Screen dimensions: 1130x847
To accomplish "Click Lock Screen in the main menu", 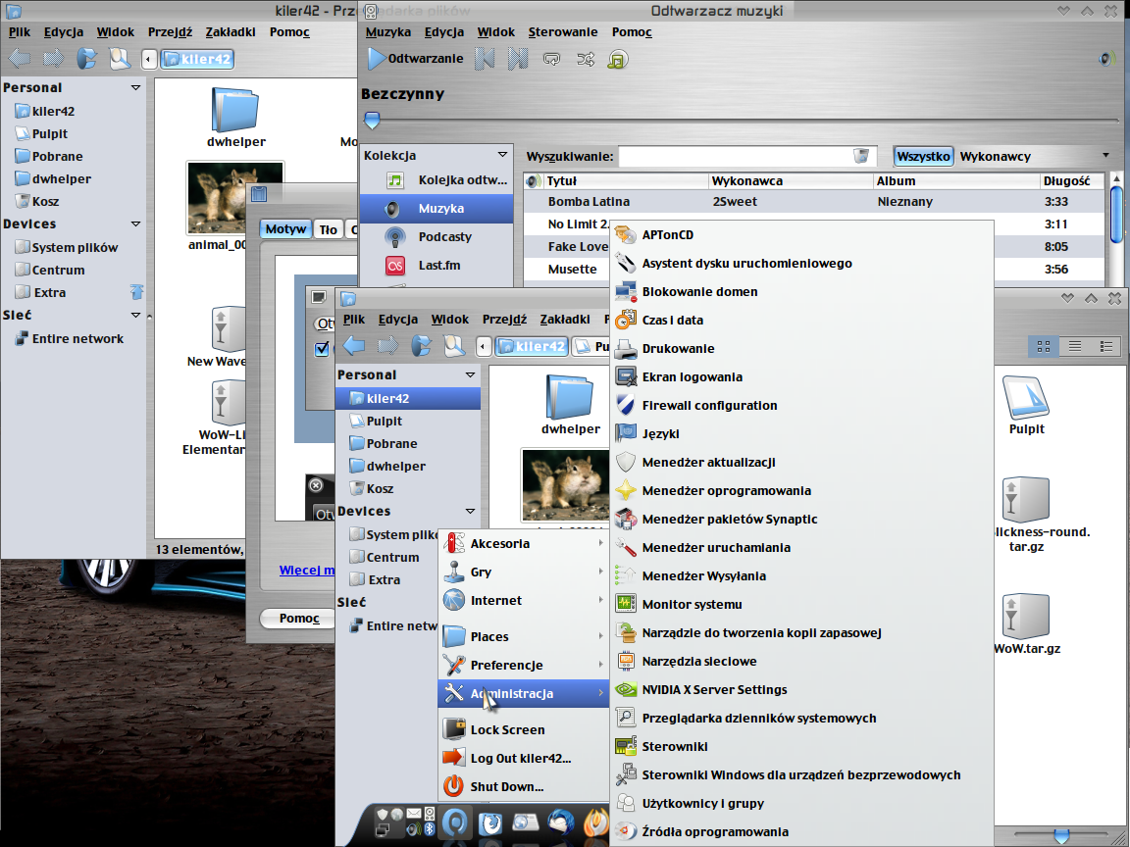I will [524, 729].
